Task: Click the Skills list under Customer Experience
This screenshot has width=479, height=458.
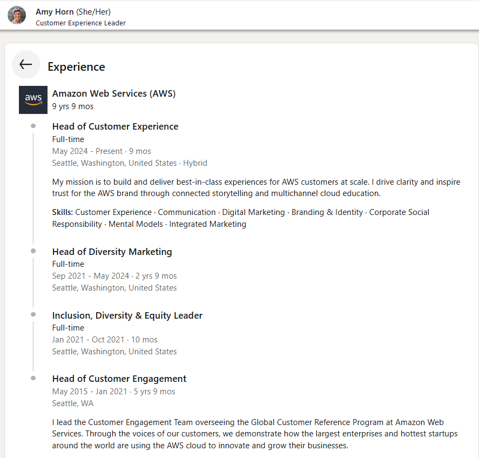Action: pyautogui.click(x=241, y=218)
